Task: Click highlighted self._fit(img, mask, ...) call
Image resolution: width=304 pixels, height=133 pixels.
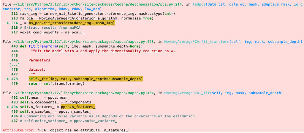Action: pyautogui.click(x=85, y=79)
